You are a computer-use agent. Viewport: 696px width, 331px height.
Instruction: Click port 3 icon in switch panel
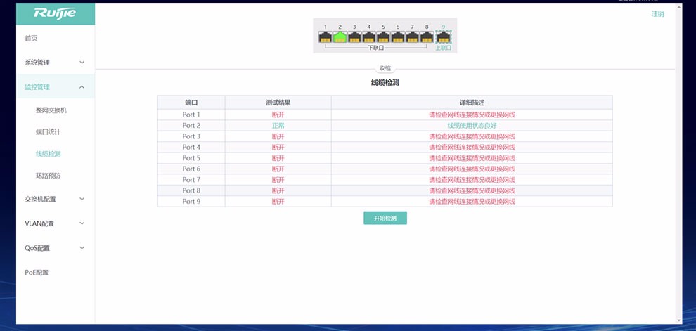(354, 37)
